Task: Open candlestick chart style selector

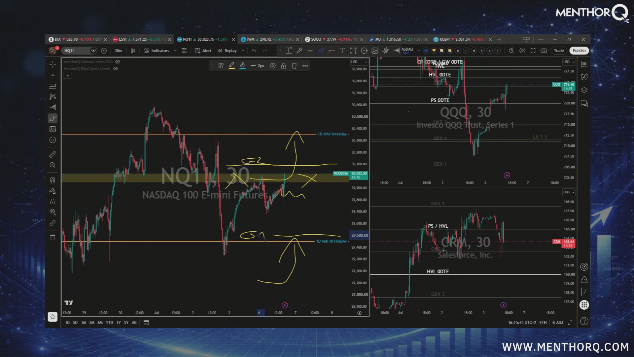Action: click(133, 51)
